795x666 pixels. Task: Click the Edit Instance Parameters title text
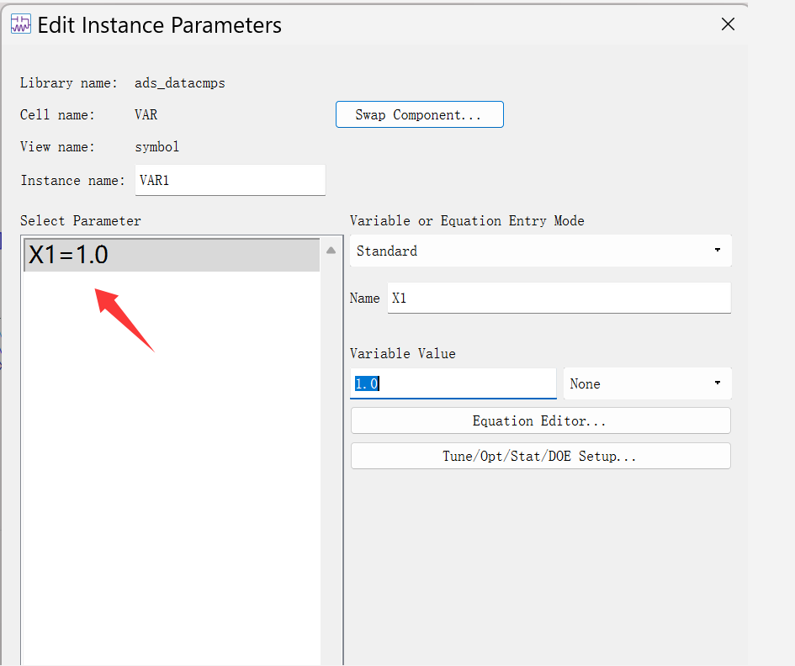coord(160,25)
